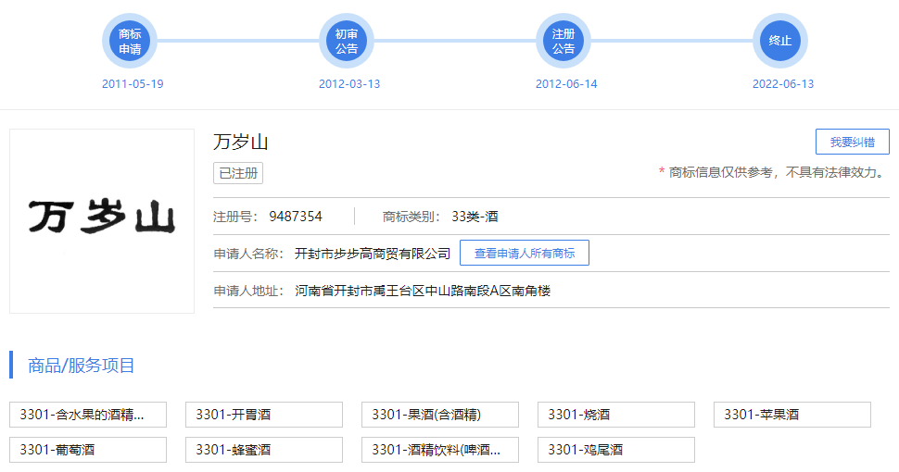Click the 初审公告 timeline circle
The image size is (899, 472).
(x=347, y=42)
